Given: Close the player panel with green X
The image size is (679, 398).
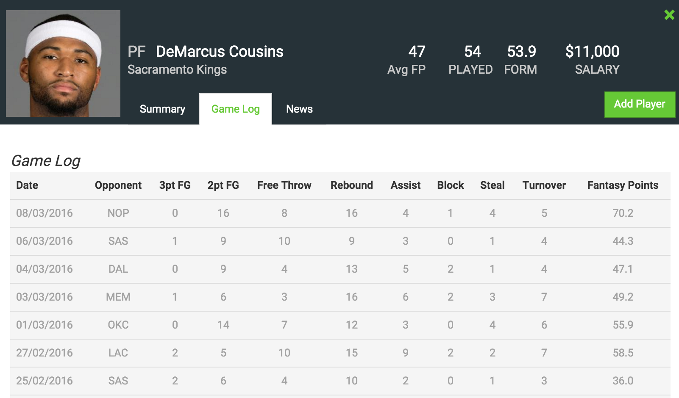Looking at the screenshot, I should (x=669, y=15).
